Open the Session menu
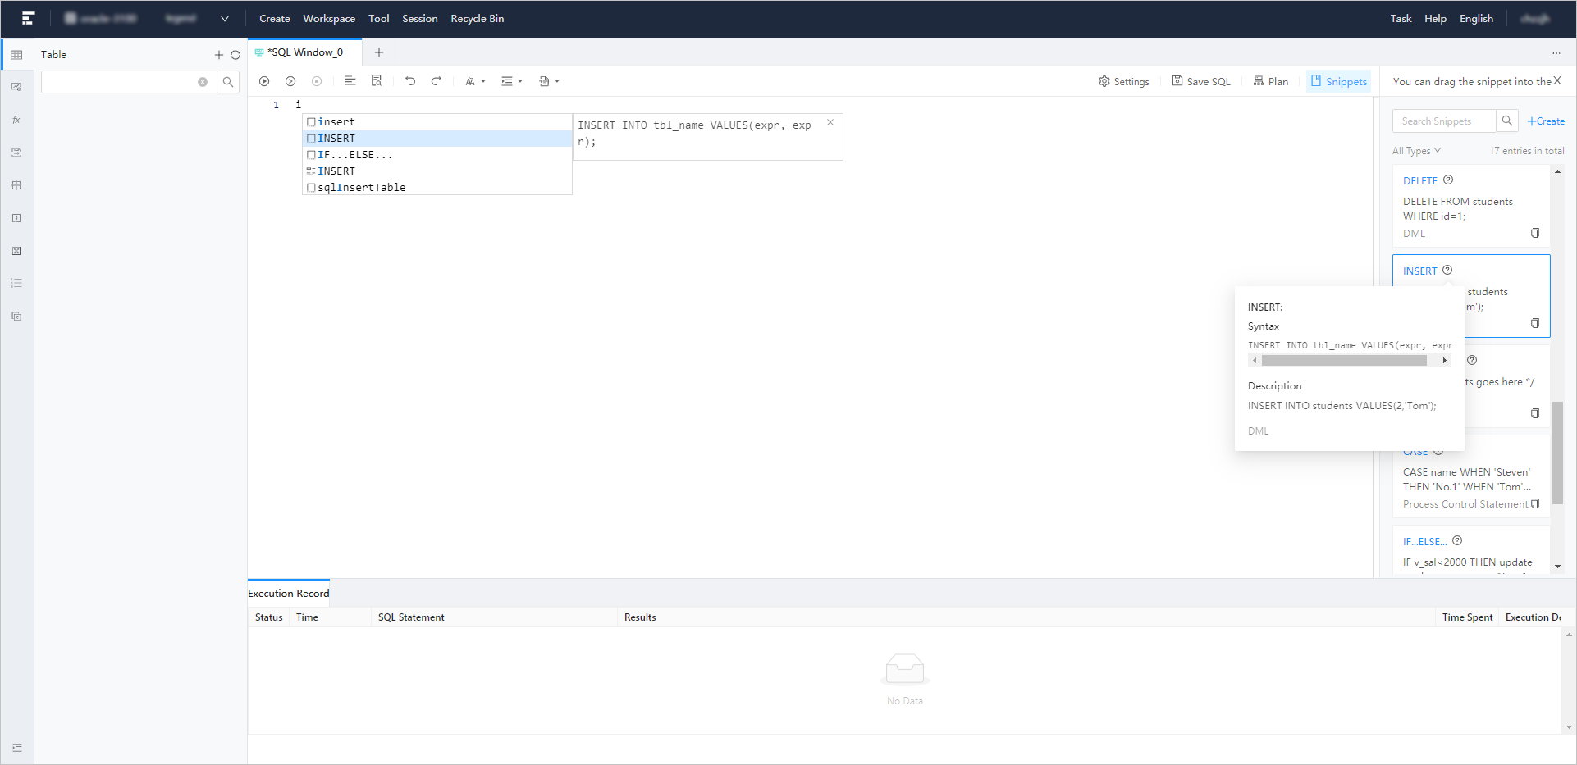 [419, 18]
